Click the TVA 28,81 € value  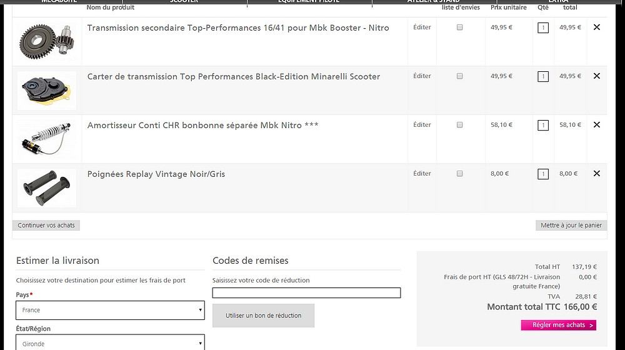pyautogui.click(x=586, y=297)
